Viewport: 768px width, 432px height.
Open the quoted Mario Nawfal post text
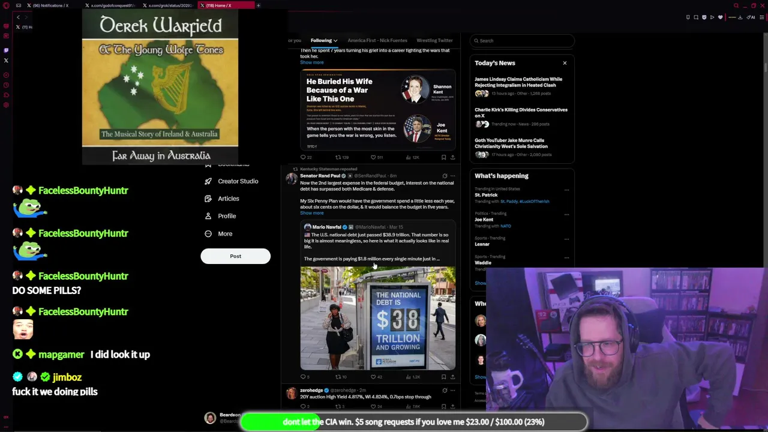coord(376,247)
